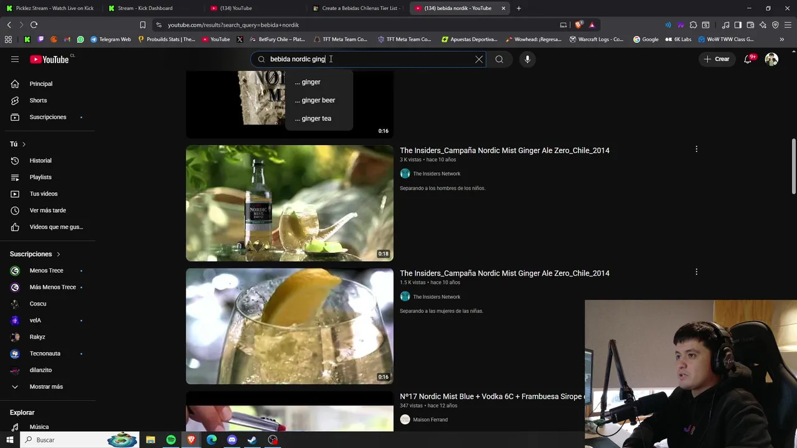Bookmark this page icon

point(143,25)
